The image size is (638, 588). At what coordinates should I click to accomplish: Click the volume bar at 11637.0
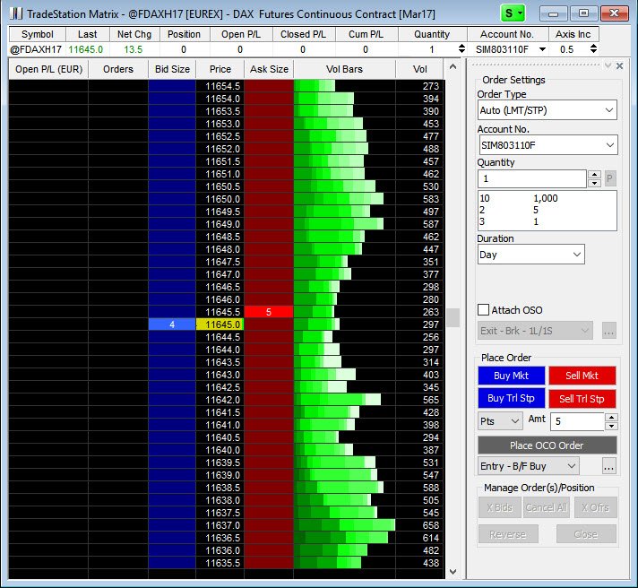coord(344,525)
